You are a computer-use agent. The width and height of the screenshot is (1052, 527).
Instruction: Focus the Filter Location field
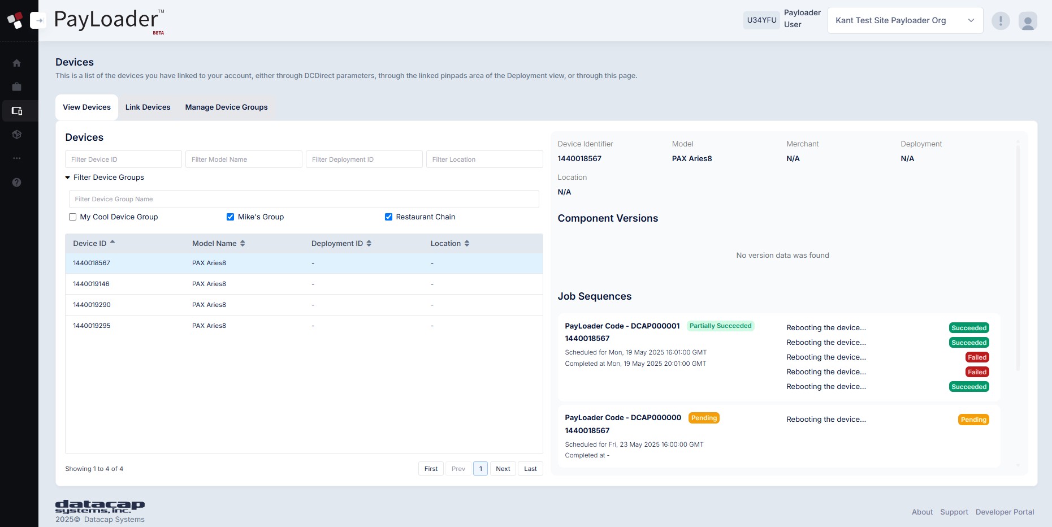(484, 159)
